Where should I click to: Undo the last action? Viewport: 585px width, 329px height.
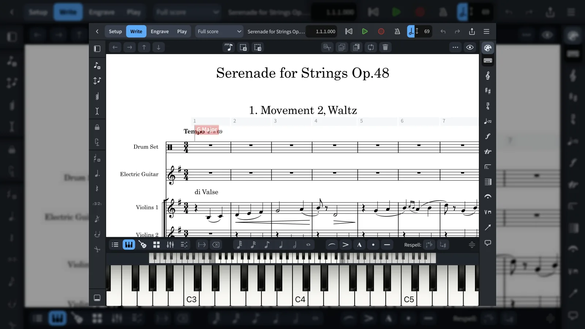tap(443, 31)
